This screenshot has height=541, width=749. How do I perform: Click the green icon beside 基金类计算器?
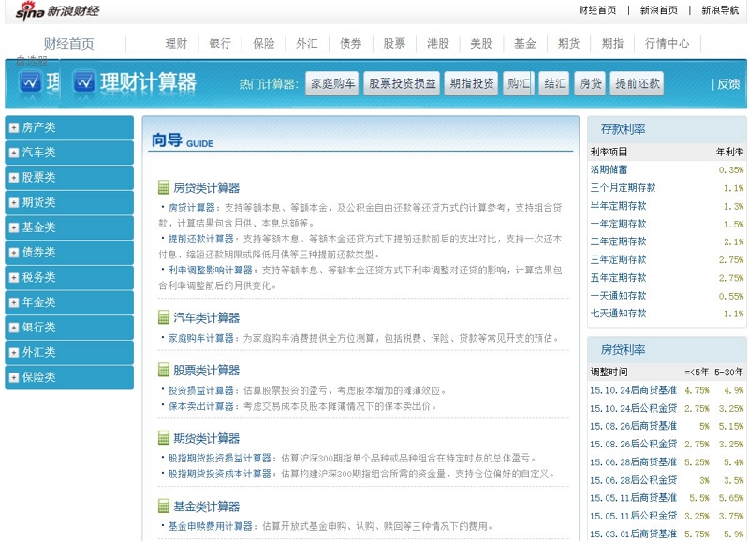point(164,506)
